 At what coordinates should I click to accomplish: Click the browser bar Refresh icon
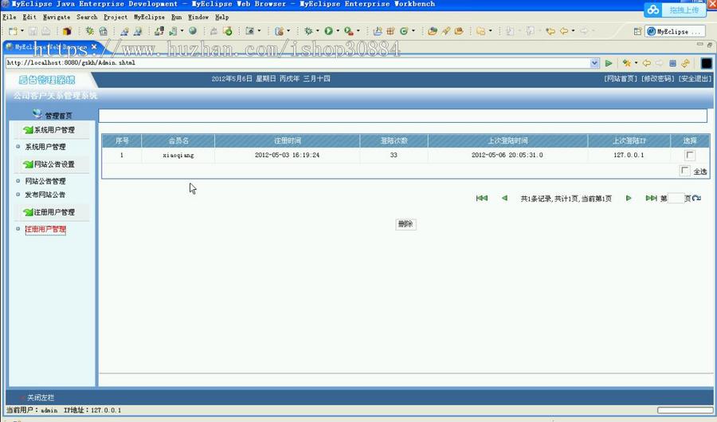pyautogui.click(x=685, y=63)
